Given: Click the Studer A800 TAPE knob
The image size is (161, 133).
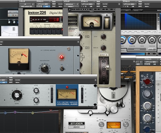Looking at the screenshot, I should (x=101, y=124).
